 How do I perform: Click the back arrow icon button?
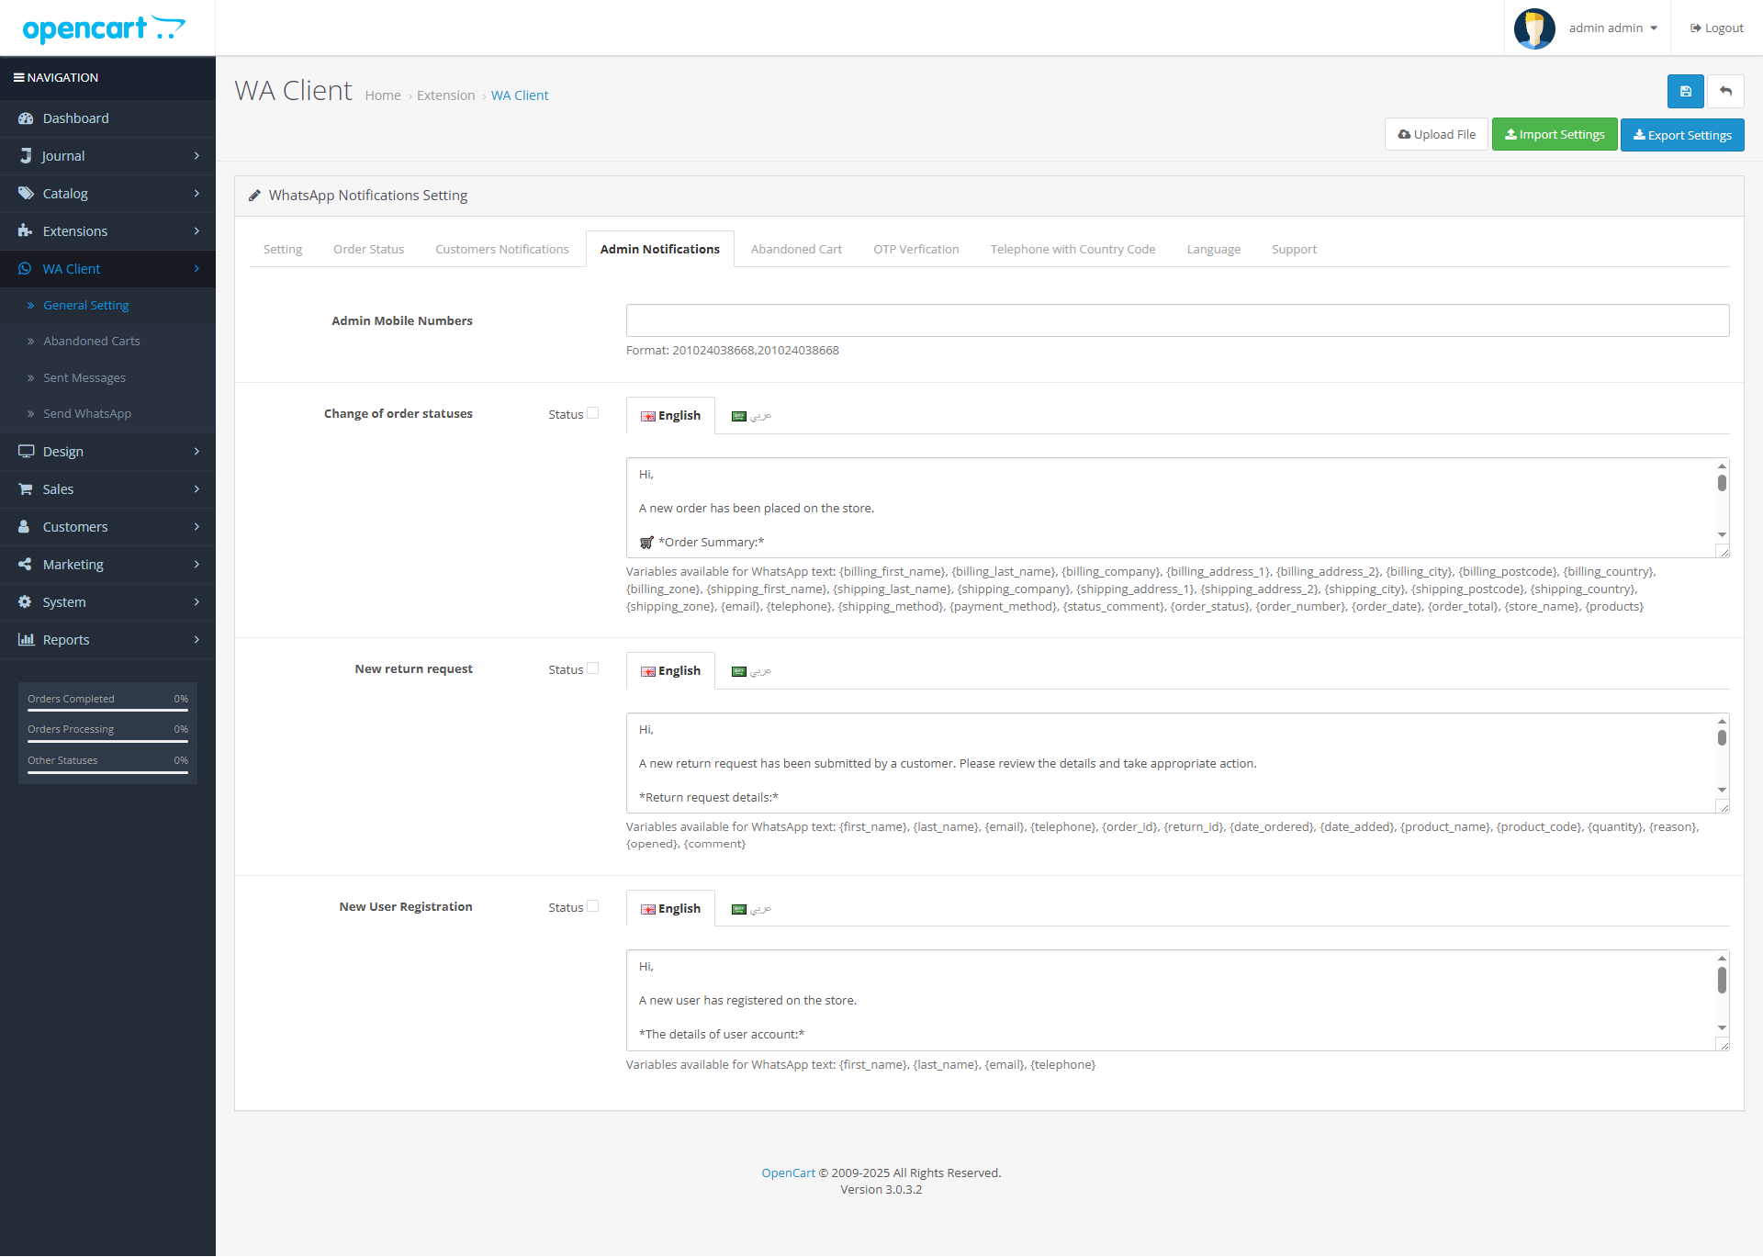[1725, 92]
